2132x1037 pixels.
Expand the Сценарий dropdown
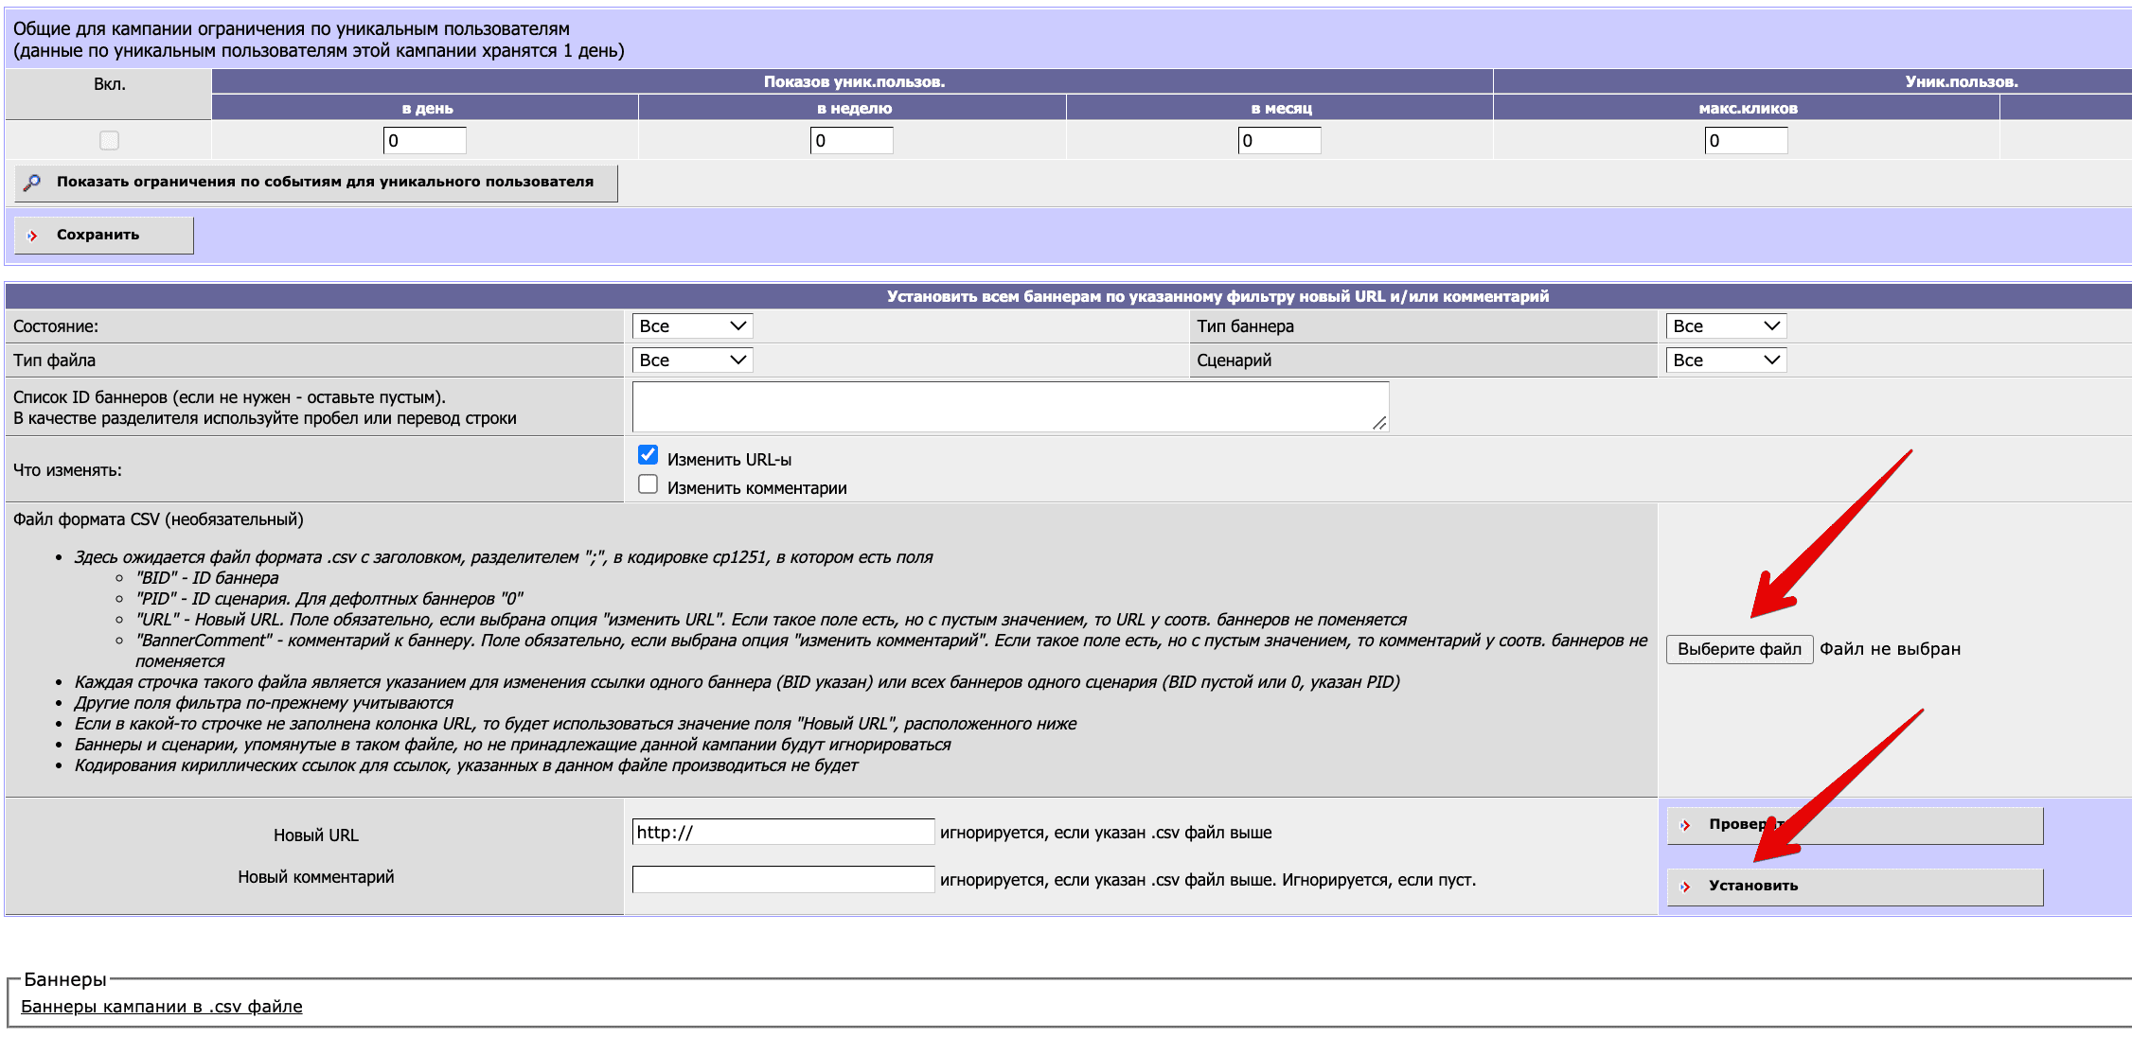tap(1726, 360)
